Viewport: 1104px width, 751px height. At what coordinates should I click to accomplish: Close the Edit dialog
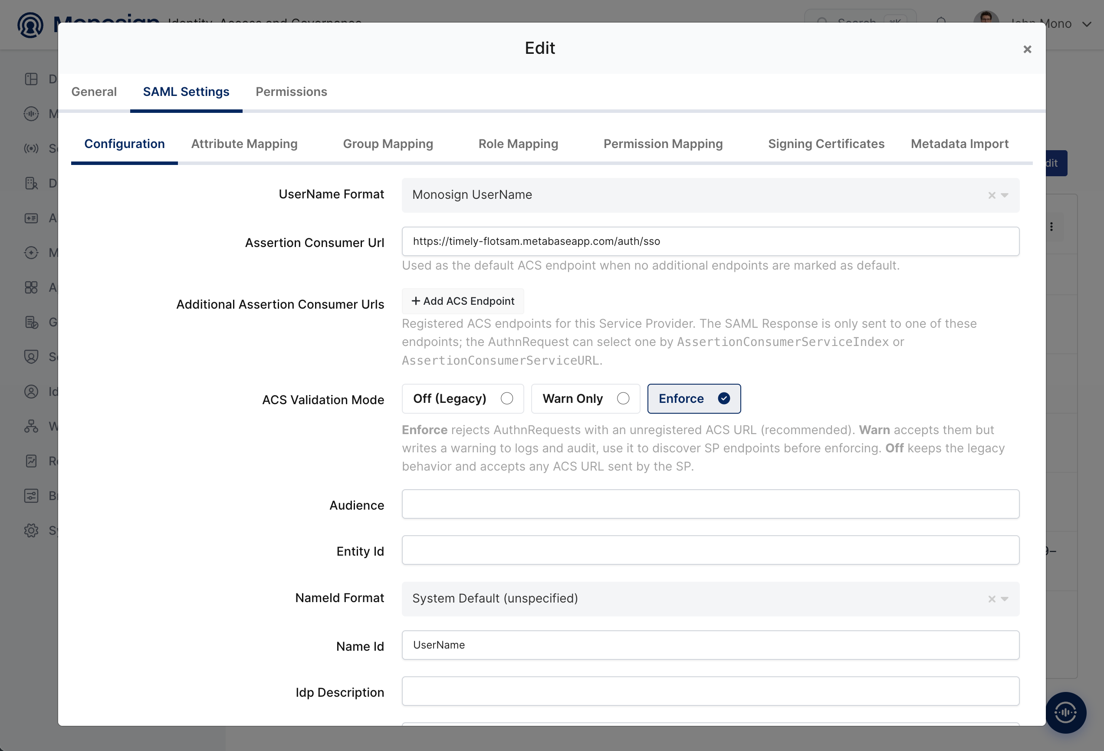1027,49
